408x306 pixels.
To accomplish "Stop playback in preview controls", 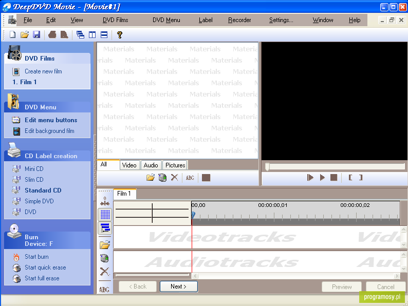I will pyautogui.click(x=334, y=178).
